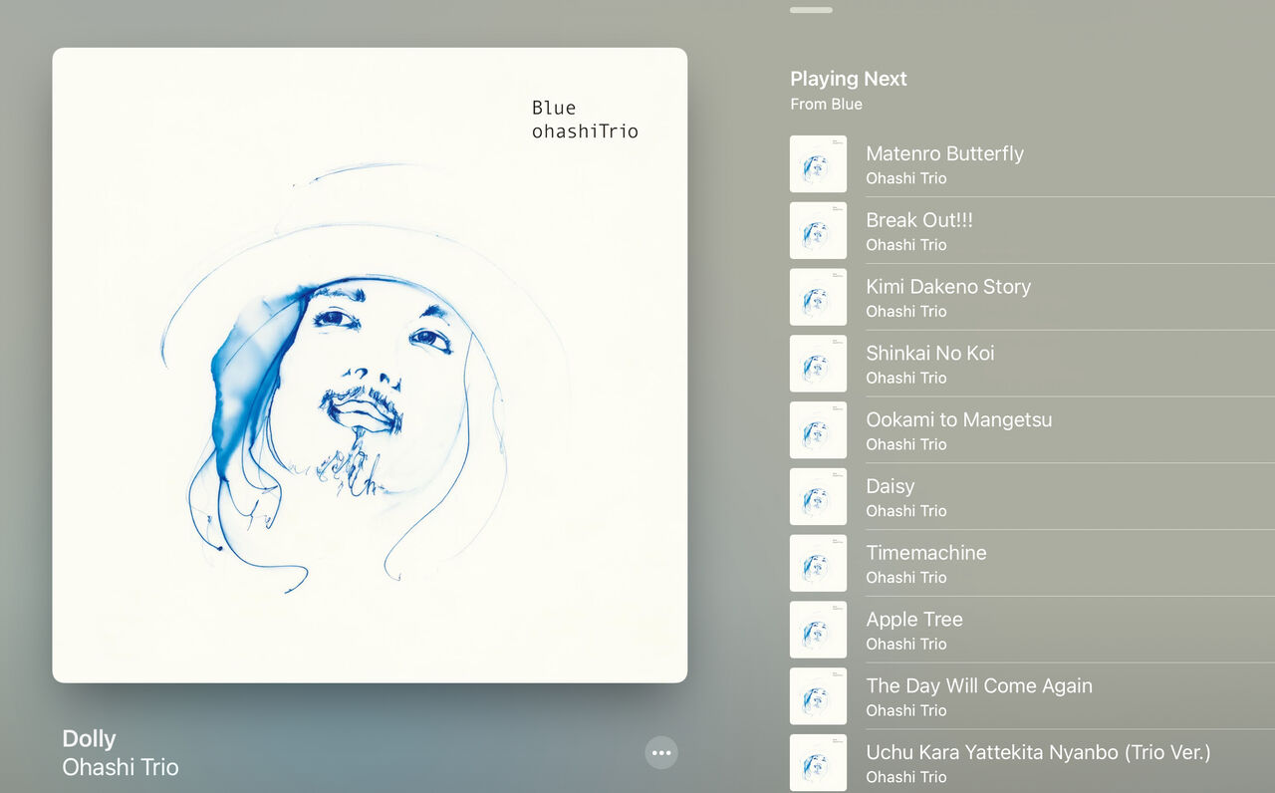This screenshot has width=1275, height=793.
Task: Open the From Blue album label
Action: (826, 104)
